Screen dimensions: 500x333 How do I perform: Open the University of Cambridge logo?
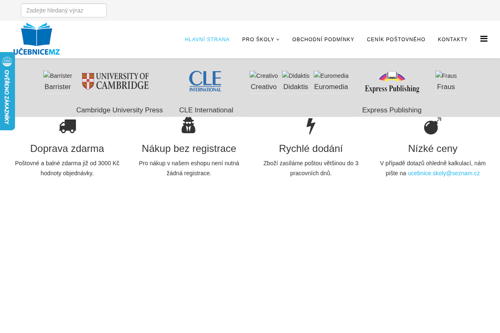click(115, 81)
